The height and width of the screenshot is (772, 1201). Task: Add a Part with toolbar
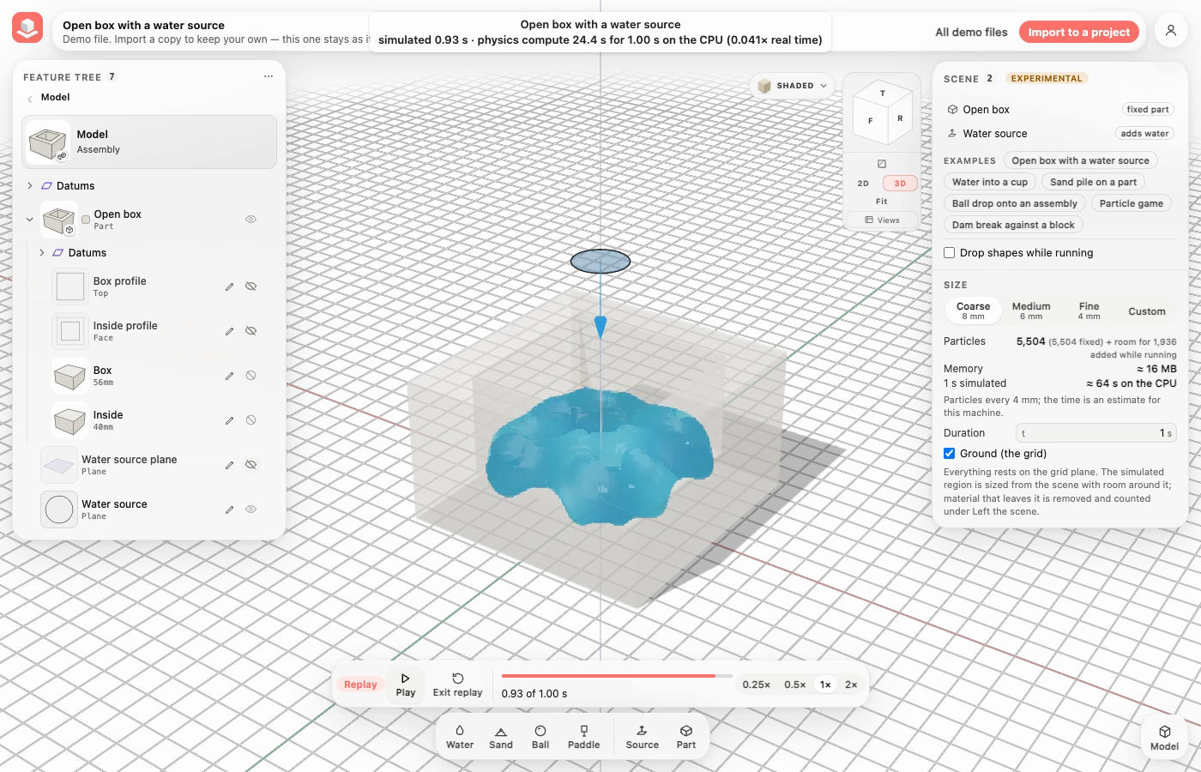tap(686, 737)
